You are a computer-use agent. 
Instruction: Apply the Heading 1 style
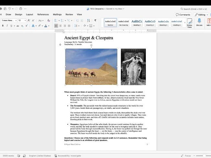click(x=137, y=23)
